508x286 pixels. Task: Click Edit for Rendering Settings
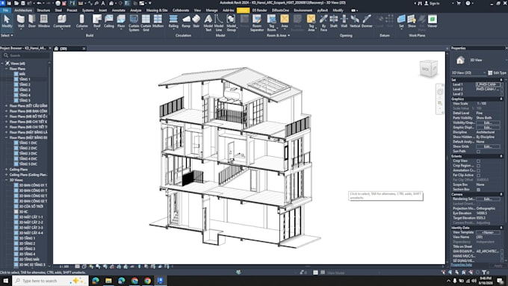click(488, 199)
